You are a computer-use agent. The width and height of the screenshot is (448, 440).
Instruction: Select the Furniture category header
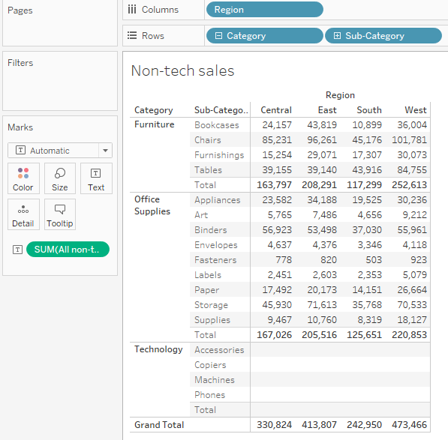[x=155, y=124]
